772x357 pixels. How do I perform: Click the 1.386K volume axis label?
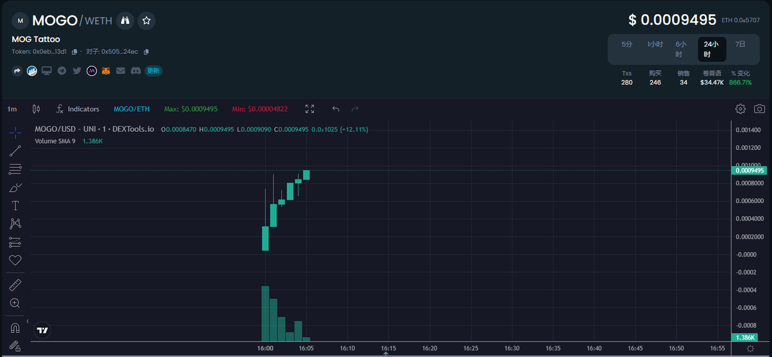click(744, 337)
